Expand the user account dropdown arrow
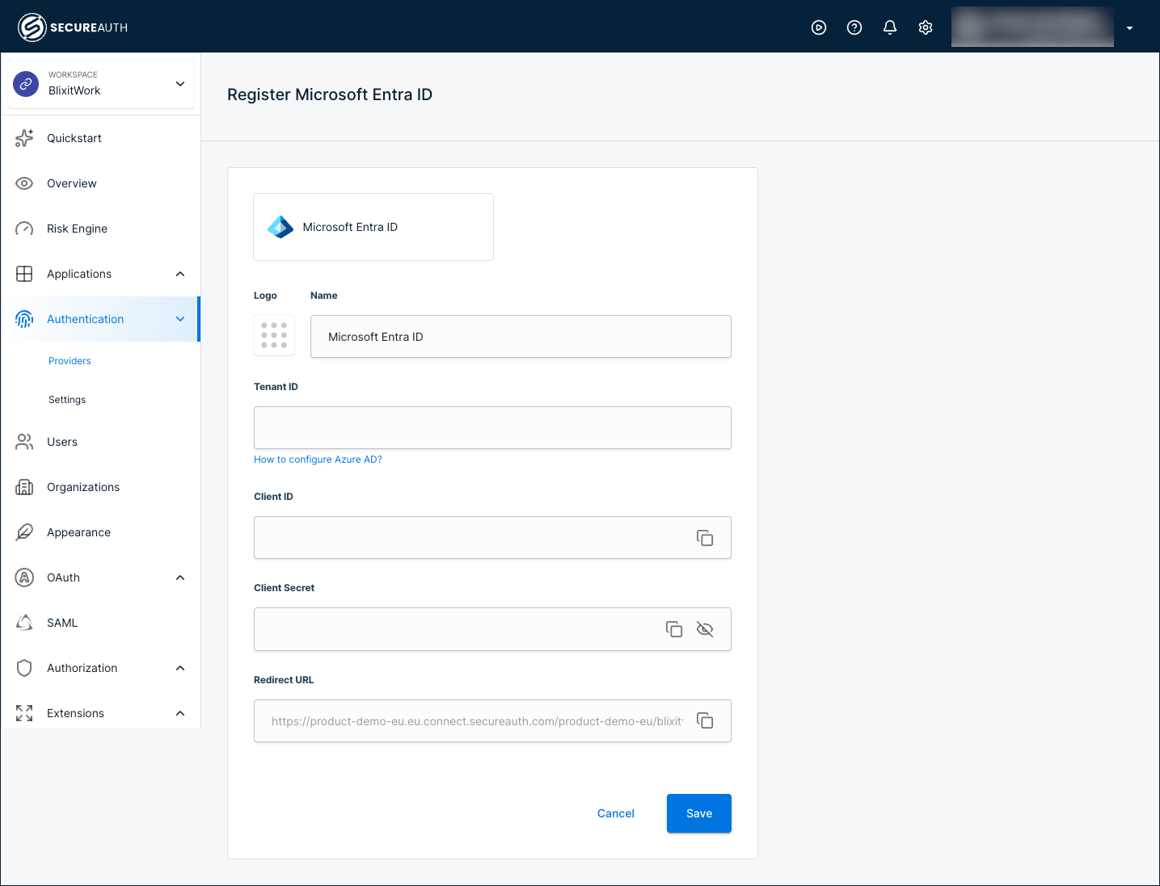The height and width of the screenshot is (886, 1160). pyautogui.click(x=1129, y=28)
